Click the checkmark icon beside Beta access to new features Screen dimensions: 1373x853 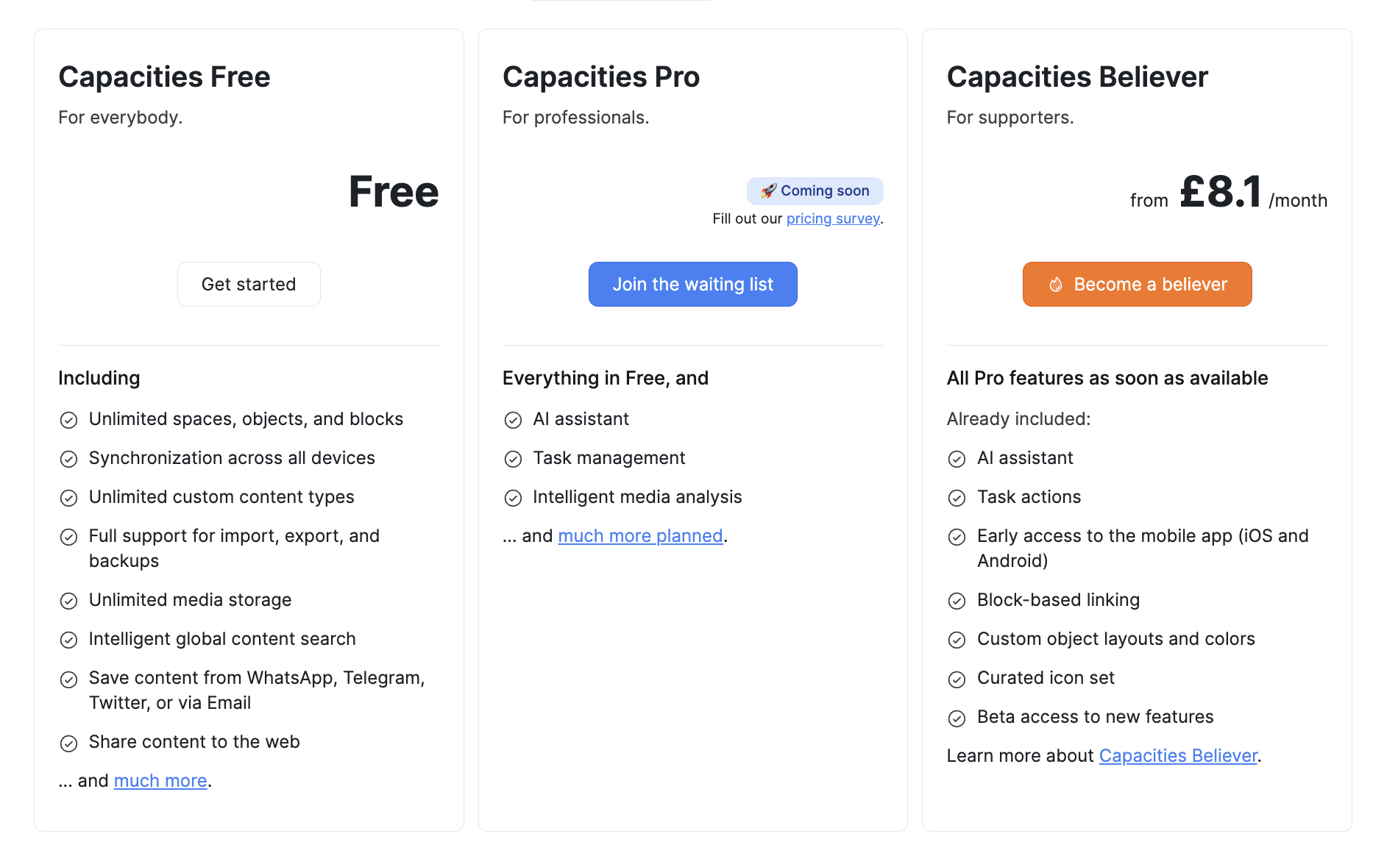[957, 718]
